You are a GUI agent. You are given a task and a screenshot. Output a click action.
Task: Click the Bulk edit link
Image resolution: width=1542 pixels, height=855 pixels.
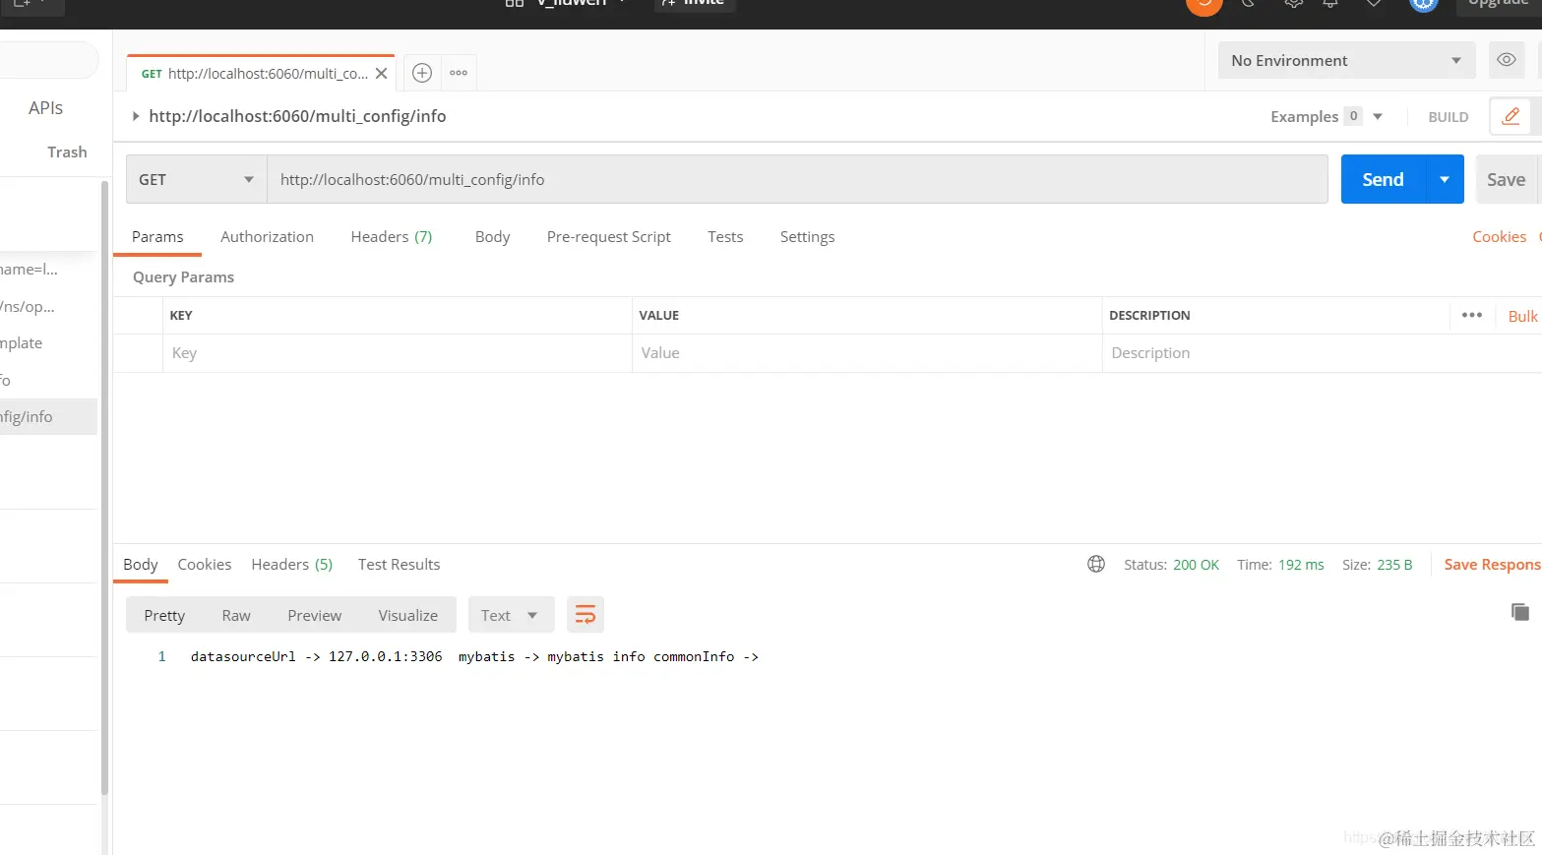pos(1522,316)
